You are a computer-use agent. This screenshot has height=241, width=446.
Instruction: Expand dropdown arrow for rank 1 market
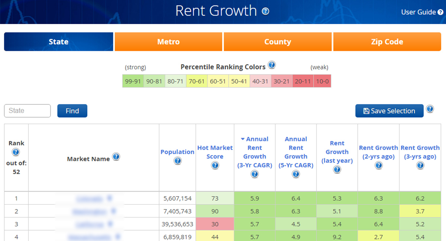coord(109,198)
